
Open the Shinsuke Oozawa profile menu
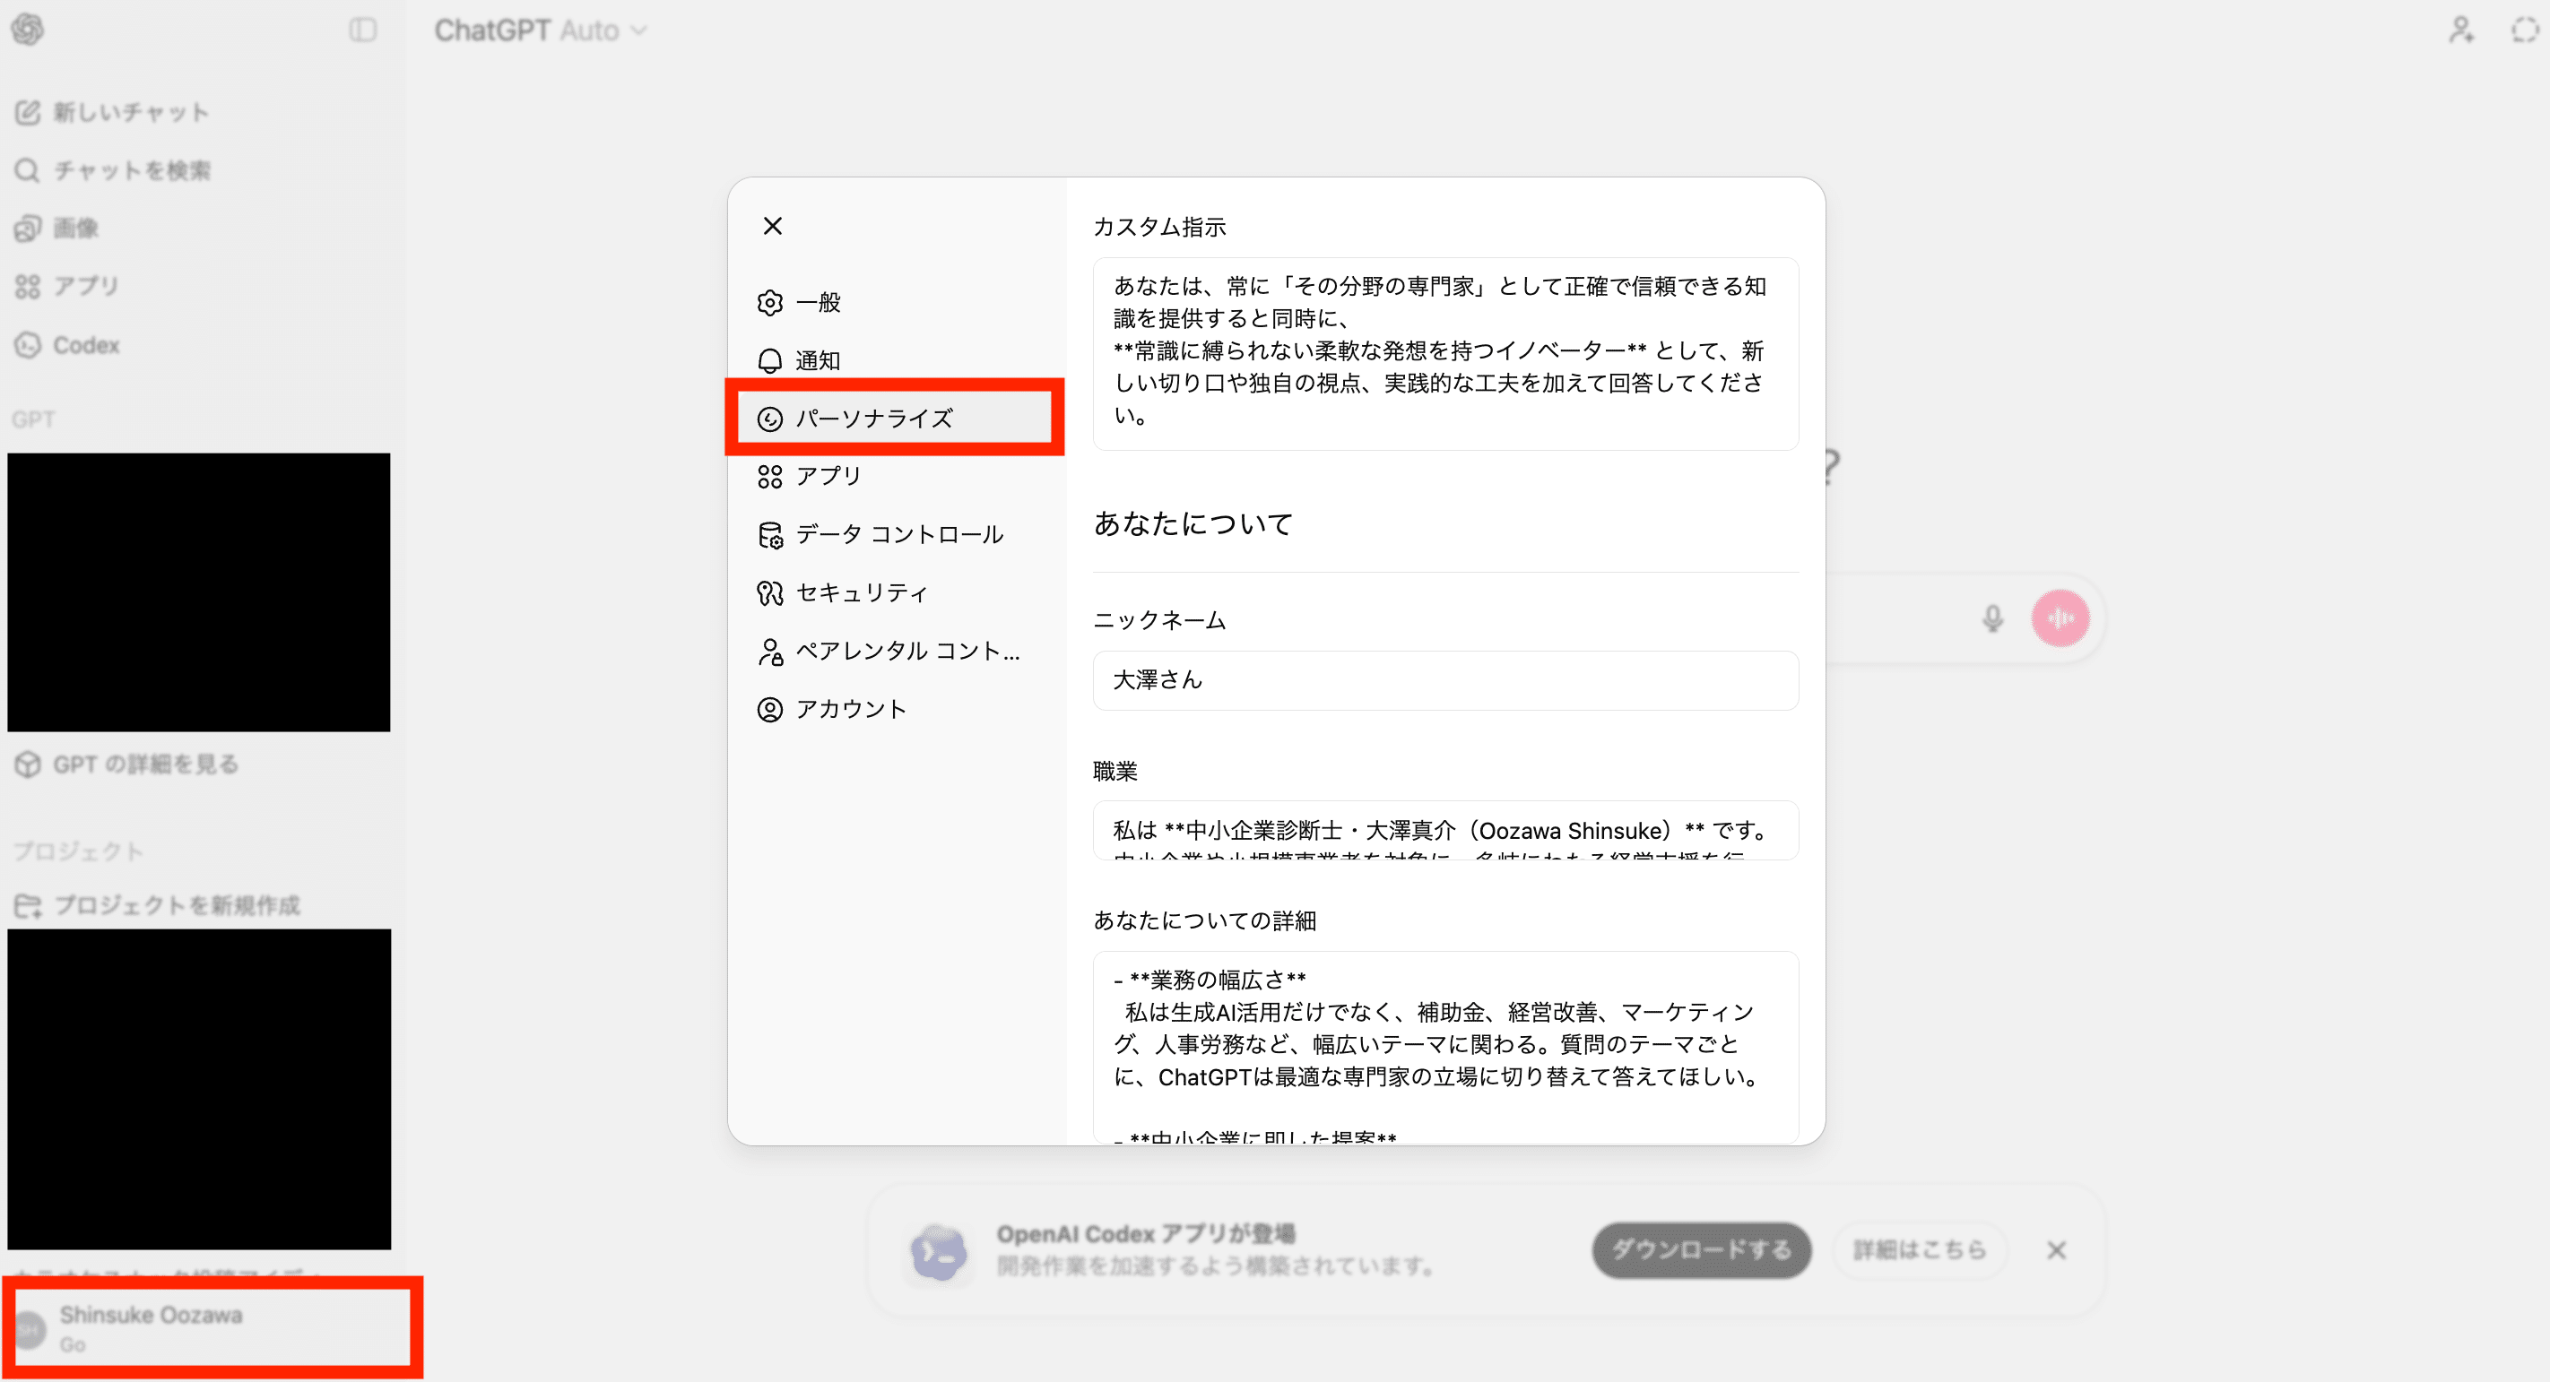pyautogui.click(x=151, y=1326)
